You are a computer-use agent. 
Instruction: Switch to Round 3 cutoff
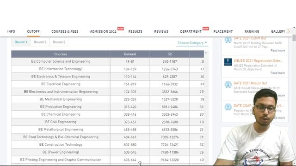click(59, 42)
